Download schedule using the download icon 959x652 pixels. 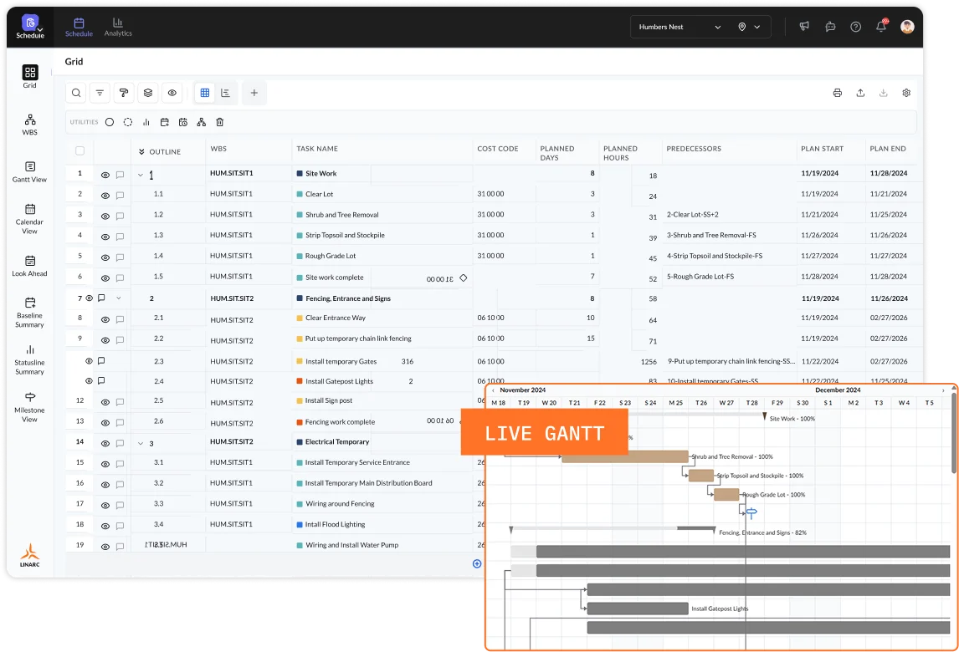point(883,93)
